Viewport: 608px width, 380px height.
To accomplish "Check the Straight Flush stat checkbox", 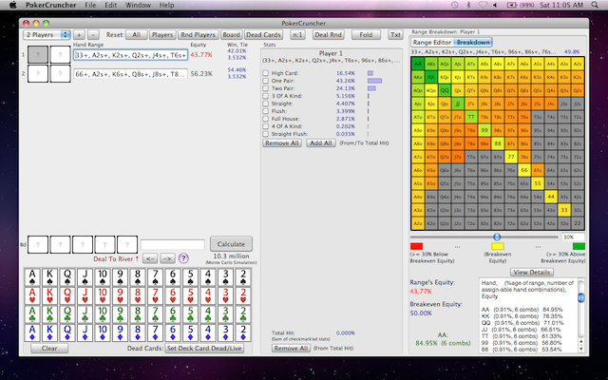I will tap(266, 134).
